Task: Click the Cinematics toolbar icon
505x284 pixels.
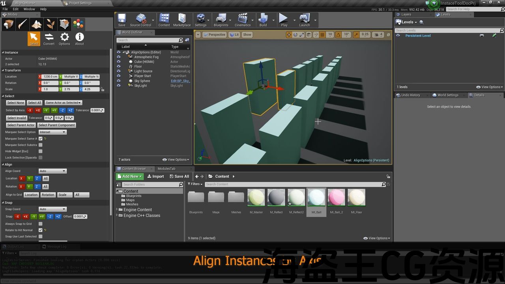Action: [x=243, y=20]
